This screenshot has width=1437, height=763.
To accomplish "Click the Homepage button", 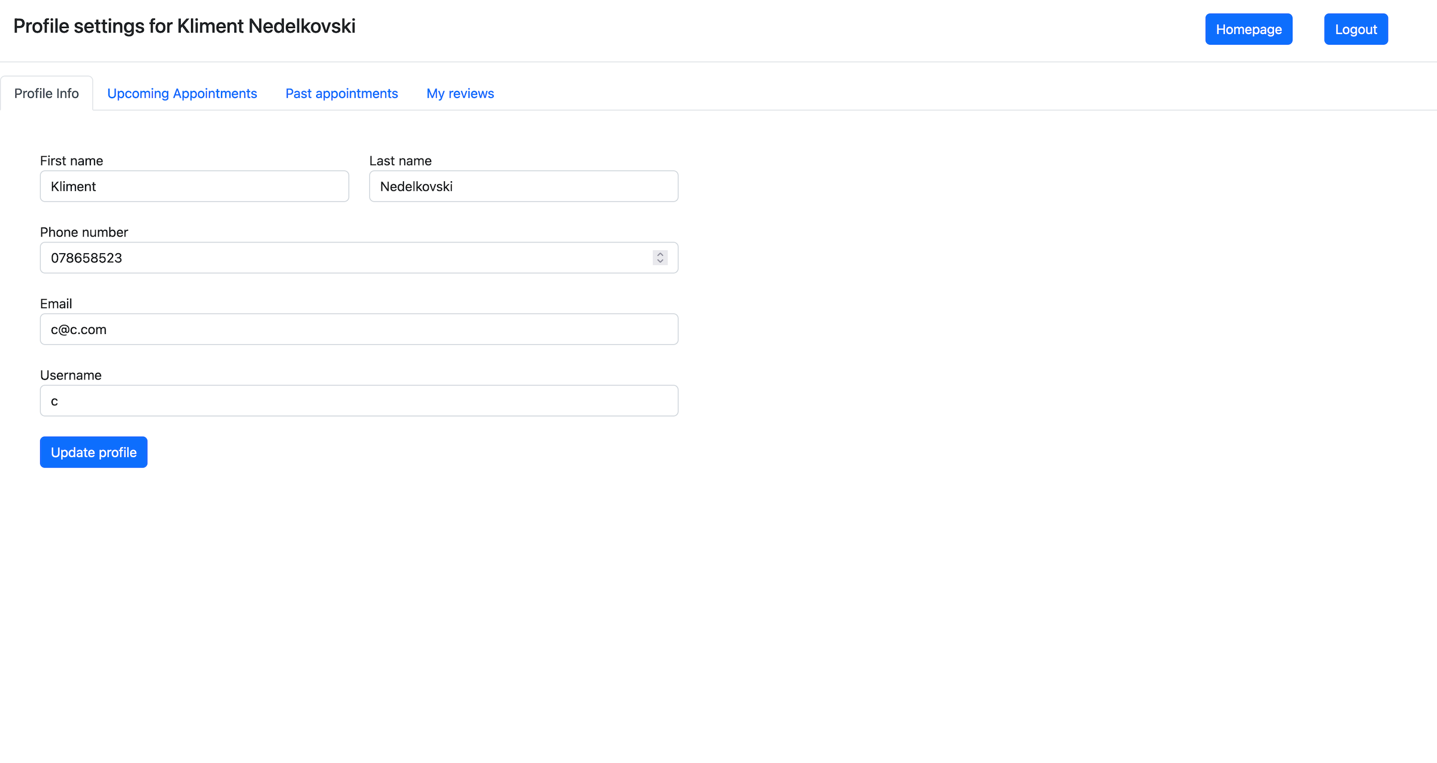I will tap(1248, 29).
